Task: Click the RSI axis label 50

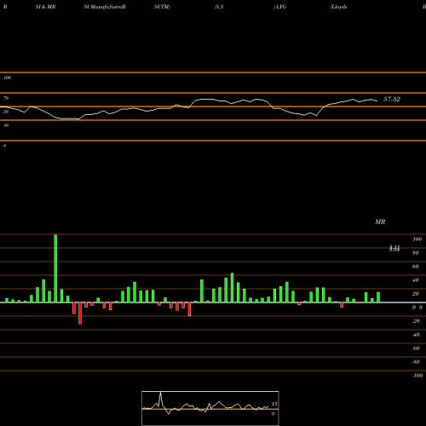Action: pyautogui.click(x=6, y=112)
